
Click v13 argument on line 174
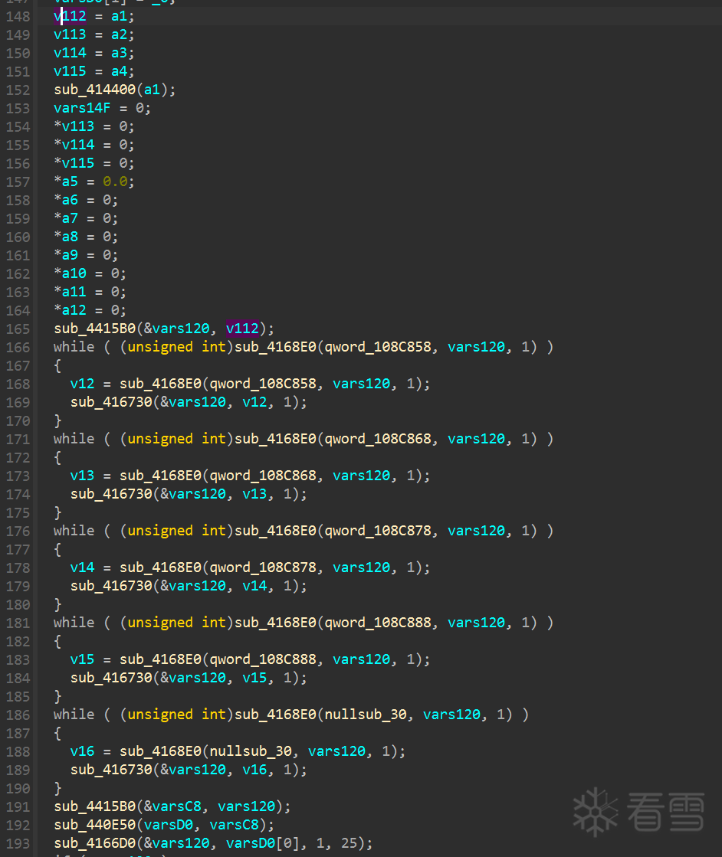pos(254,494)
